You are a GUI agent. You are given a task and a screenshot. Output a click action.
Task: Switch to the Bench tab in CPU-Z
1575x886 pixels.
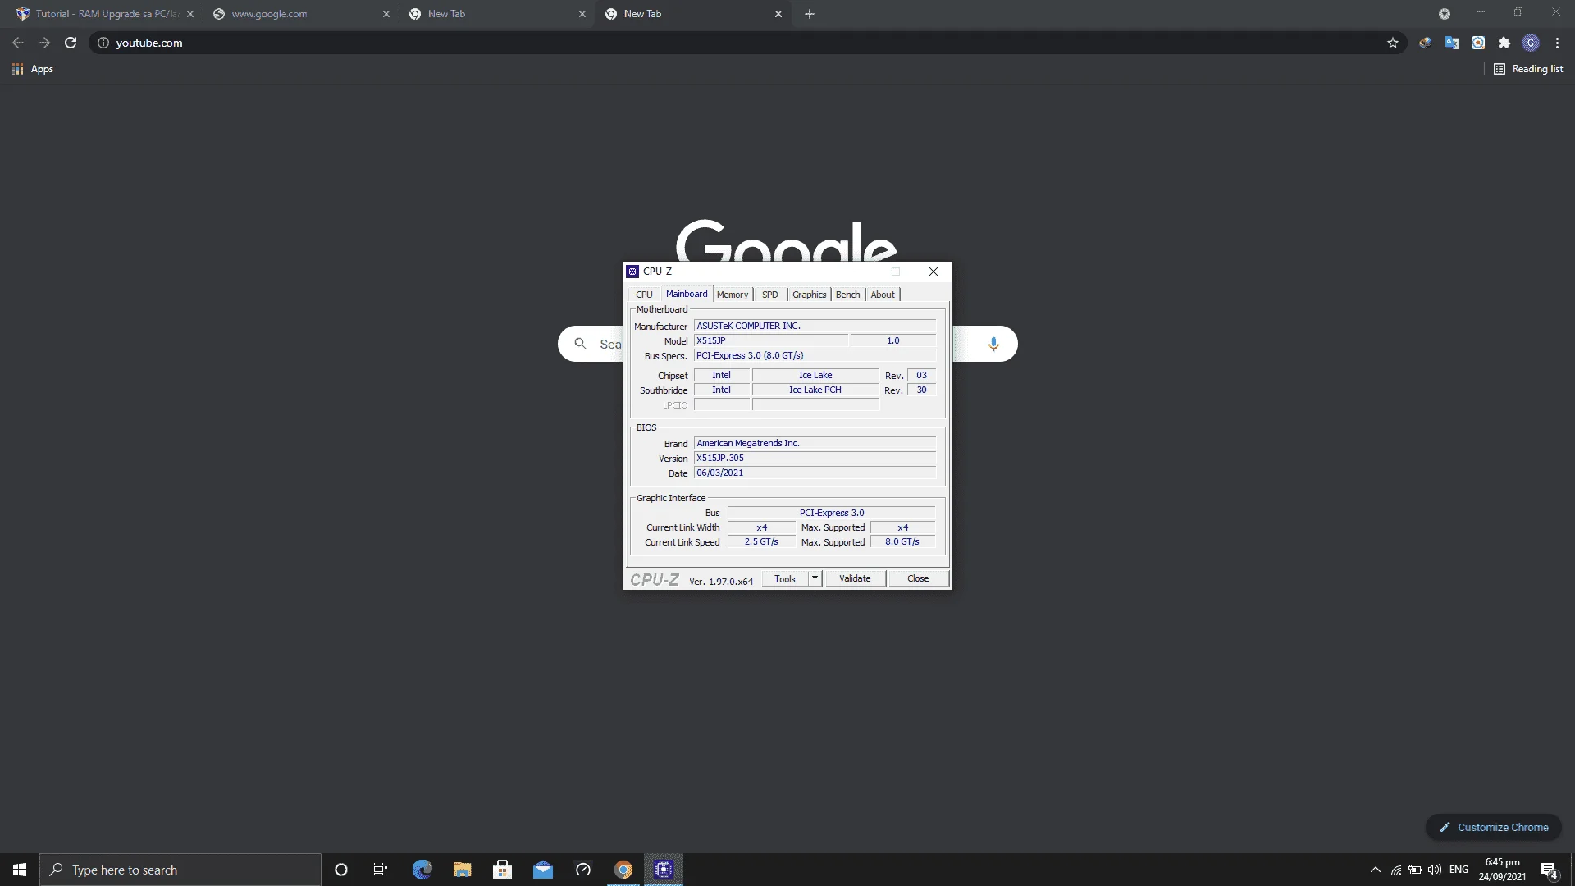pos(847,295)
